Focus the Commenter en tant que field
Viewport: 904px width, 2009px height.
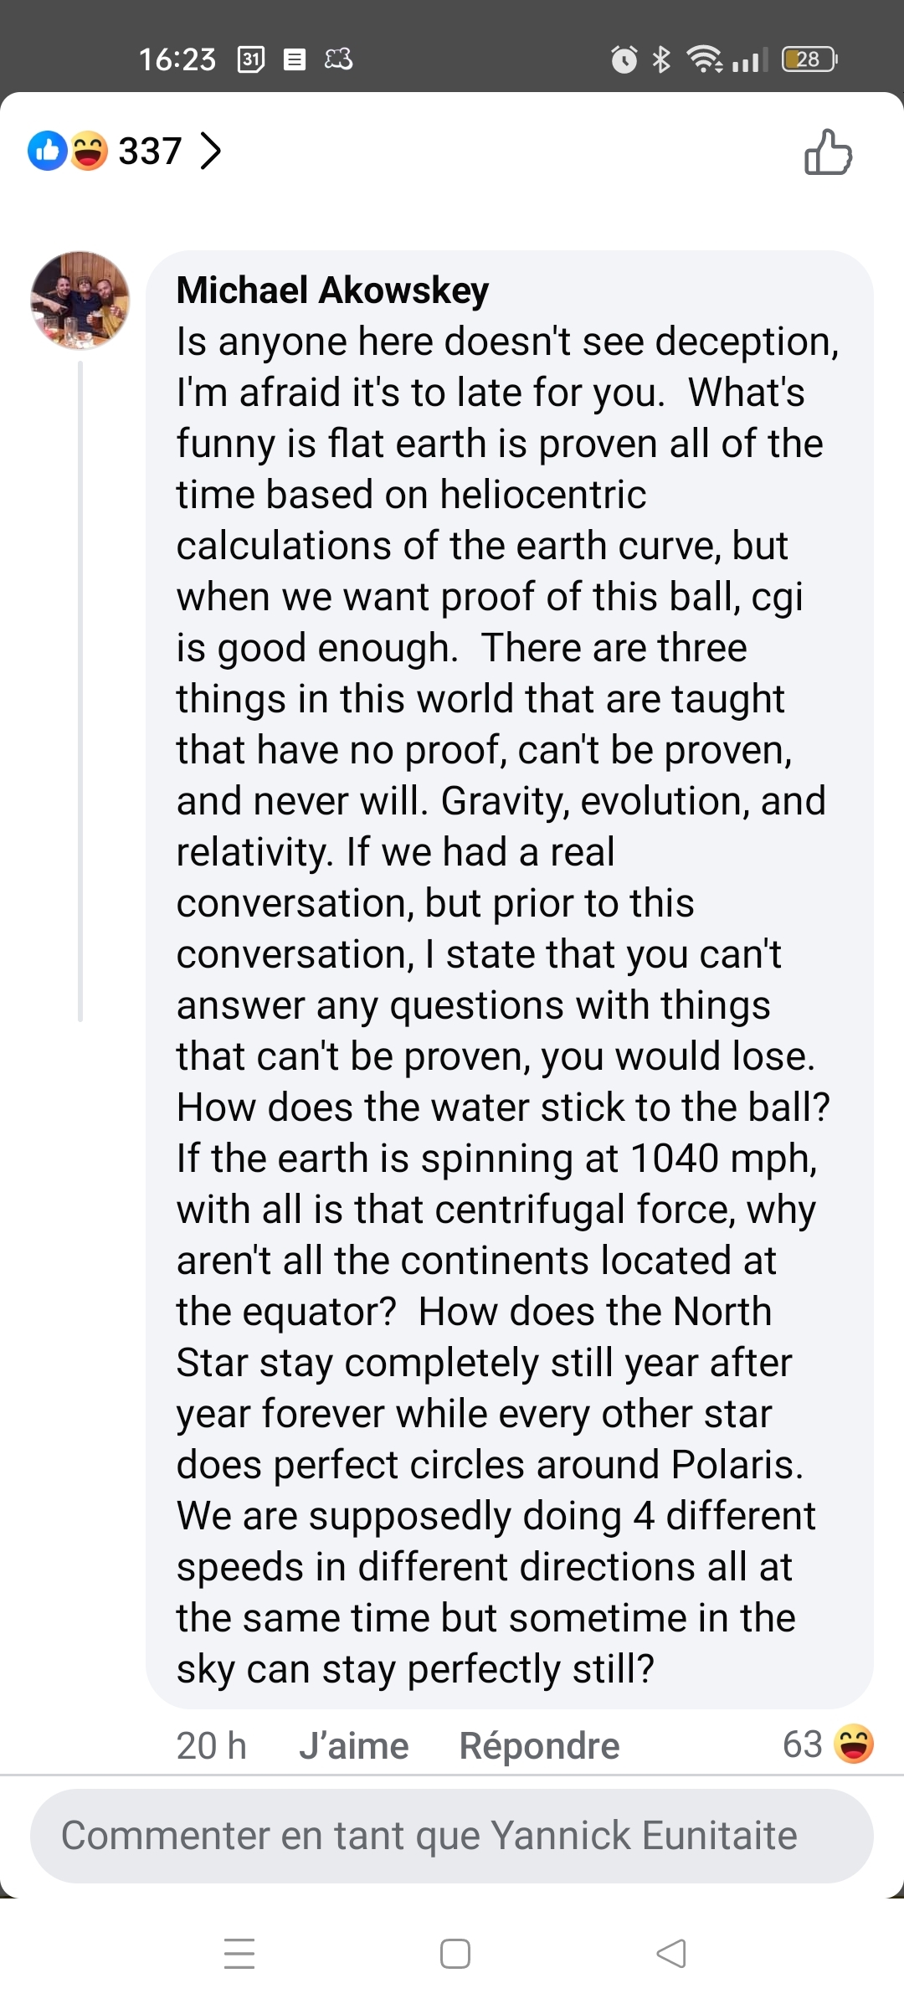point(452,1836)
